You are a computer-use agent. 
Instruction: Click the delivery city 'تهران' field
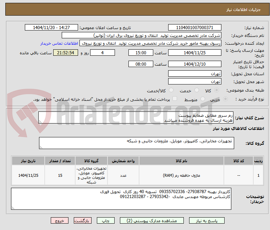(194, 81)
